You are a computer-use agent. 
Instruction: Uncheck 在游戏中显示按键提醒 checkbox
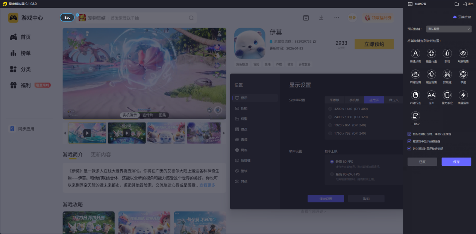409,141
